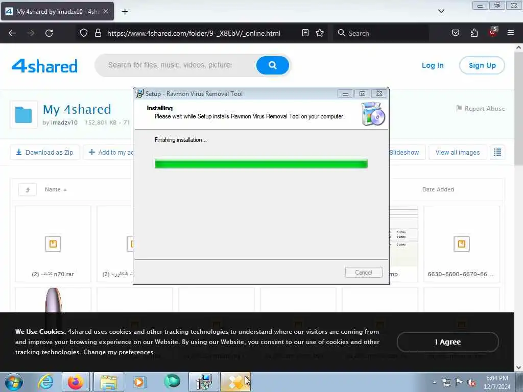Switch to the setup installer taskbar item
The width and height of the screenshot is (523, 392).
204,382
